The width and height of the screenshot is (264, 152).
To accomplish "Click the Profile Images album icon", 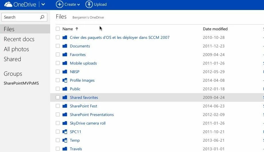I will [x=65, y=80].
